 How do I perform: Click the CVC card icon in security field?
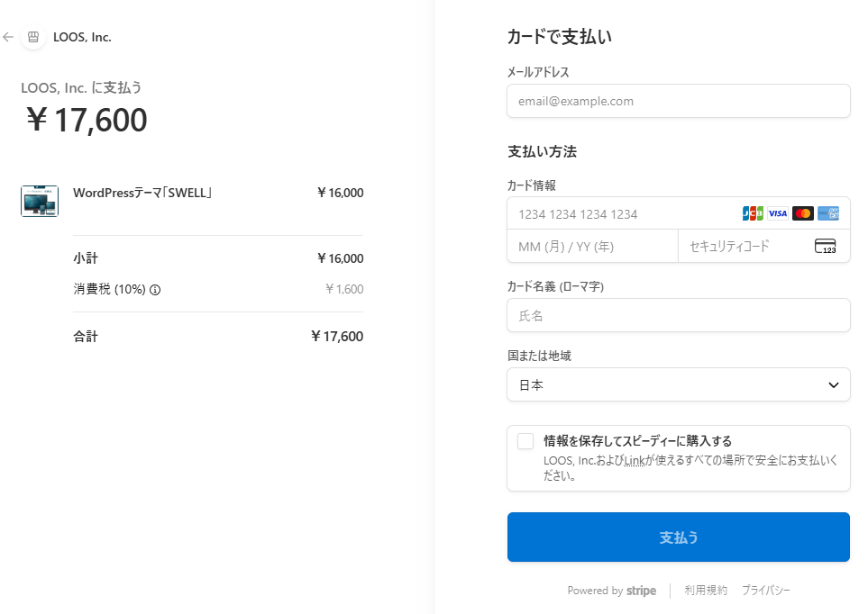click(825, 246)
